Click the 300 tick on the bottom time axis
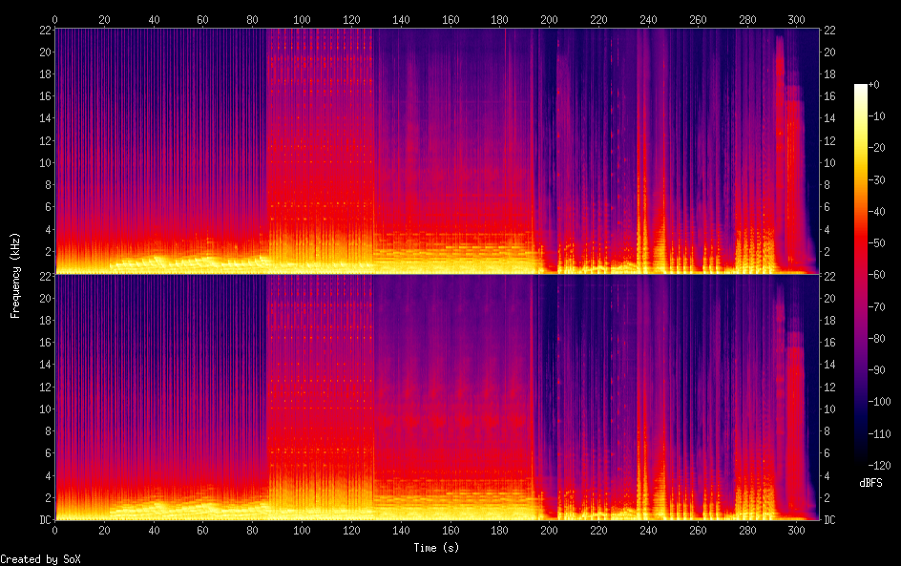The height and width of the screenshot is (566, 901). 796,529
